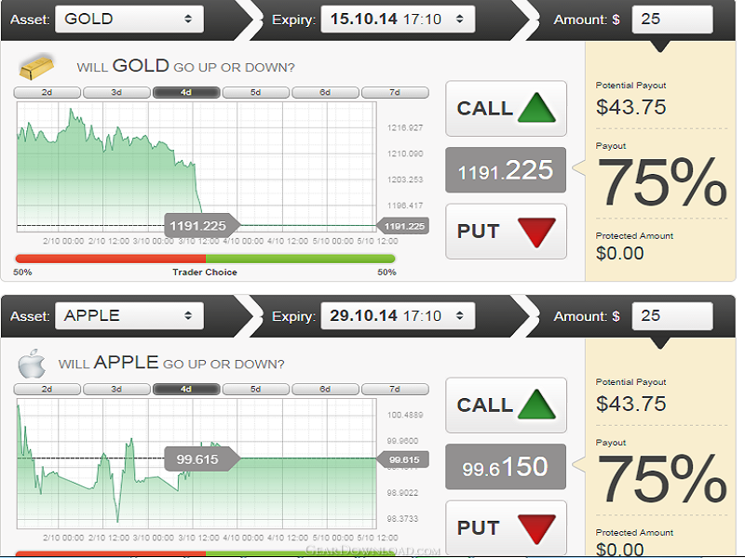This screenshot has width=745, height=558.
Task: Select the 6d tab above the Apple chart
Action: 325,389
